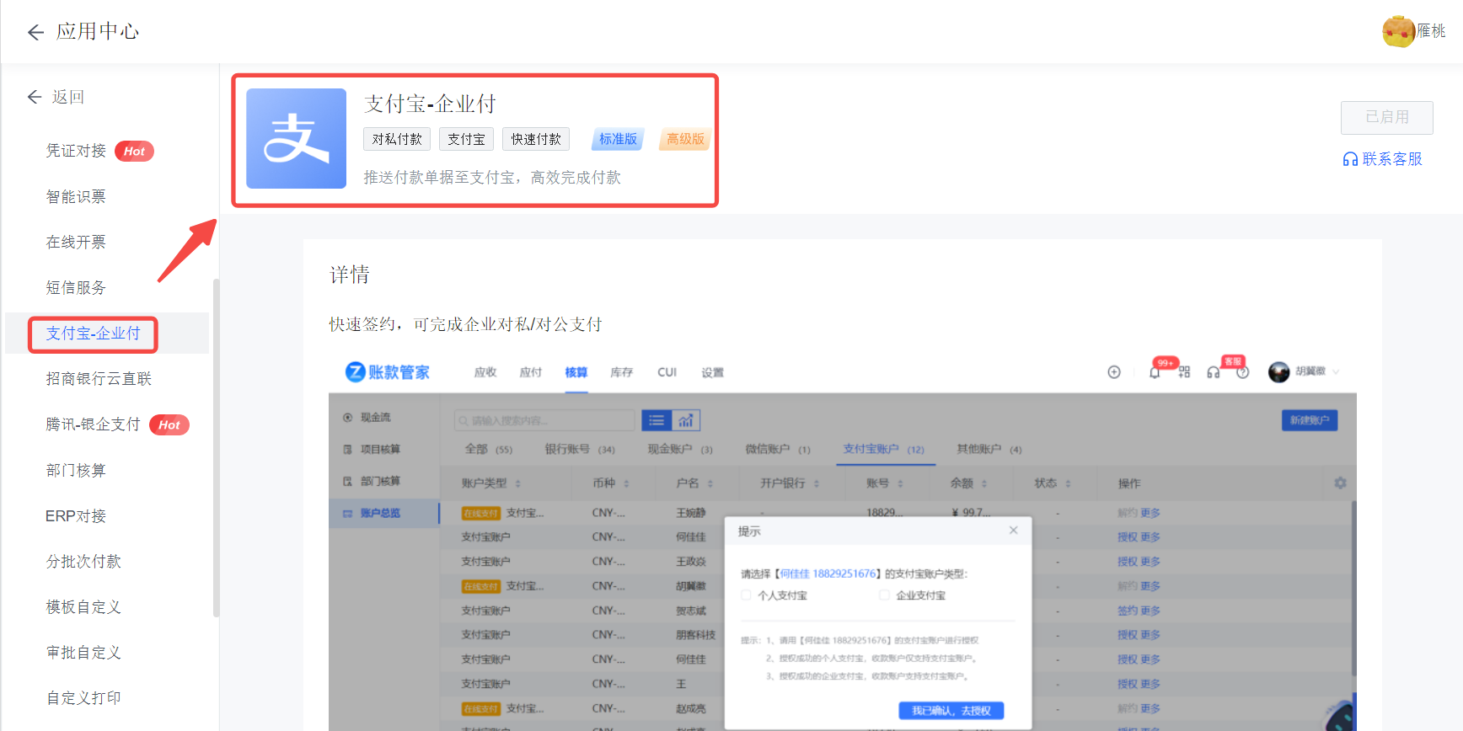Switch to 设置 tab in preview
Viewport: 1463px width, 731px height.
click(713, 372)
